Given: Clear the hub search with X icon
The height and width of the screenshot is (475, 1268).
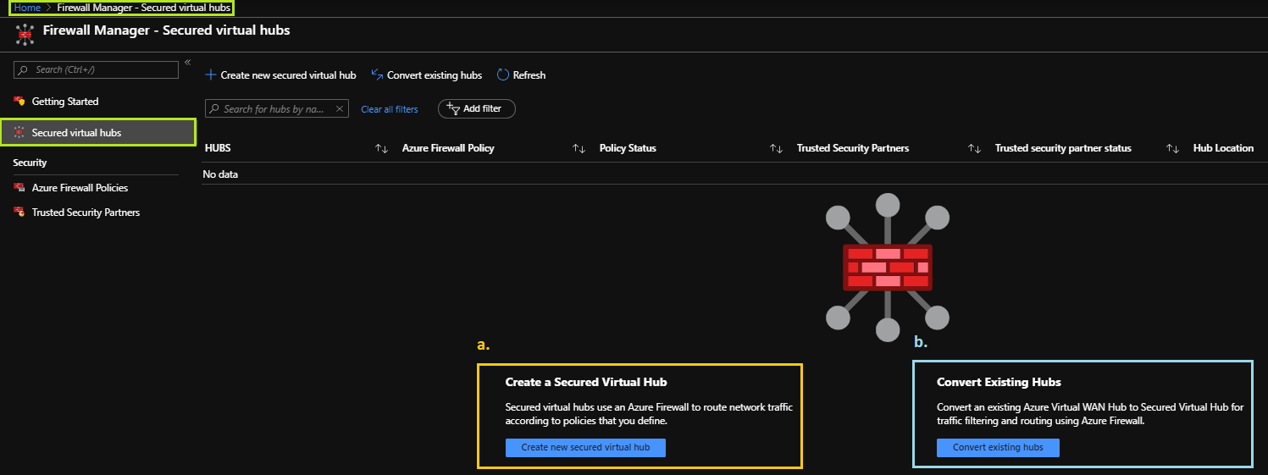Looking at the screenshot, I should [x=340, y=108].
